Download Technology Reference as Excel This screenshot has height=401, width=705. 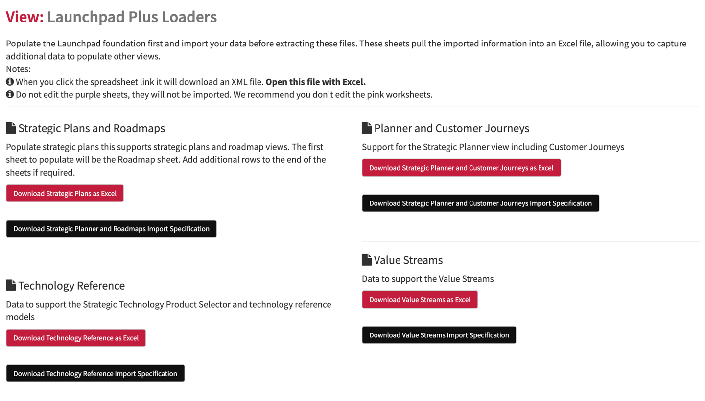pos(76,338)
